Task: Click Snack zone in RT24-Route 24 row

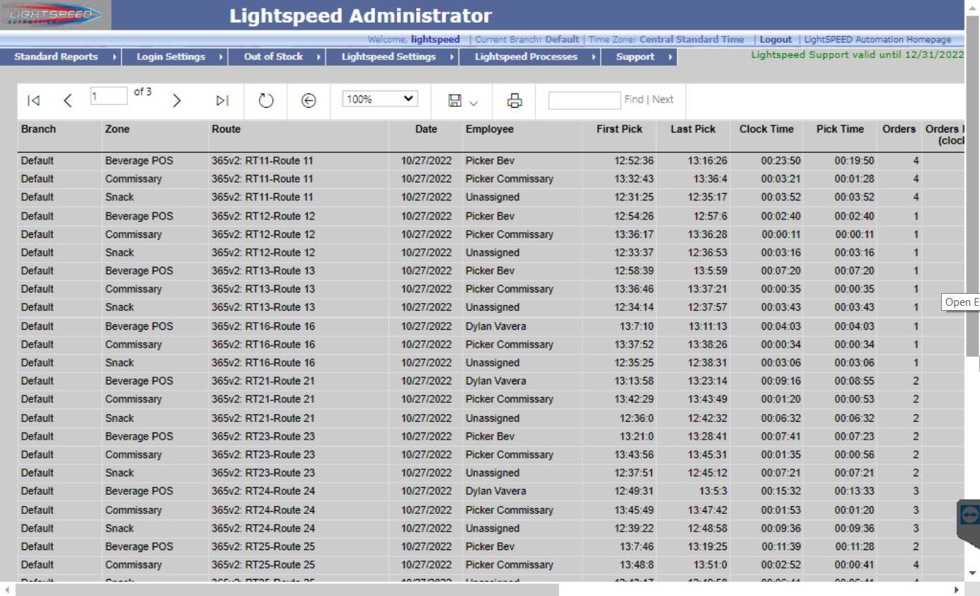Action: click(119, 528)
